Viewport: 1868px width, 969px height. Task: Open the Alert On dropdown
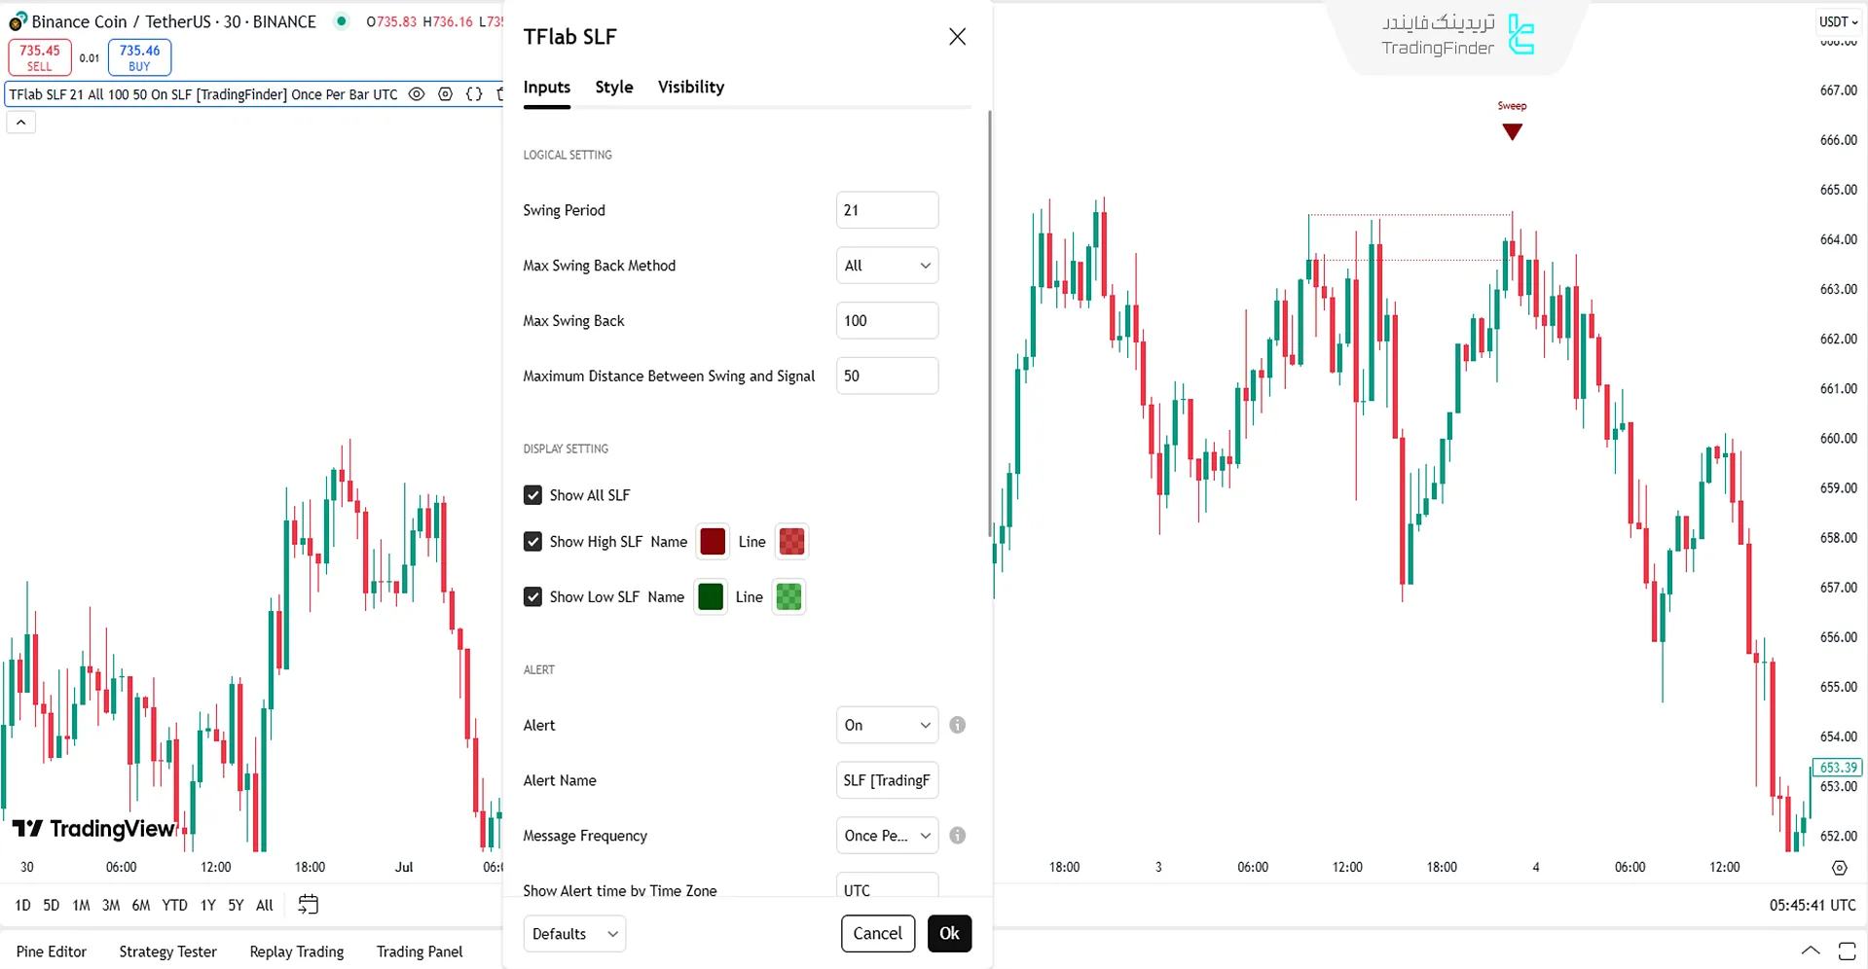pos(887,725)
